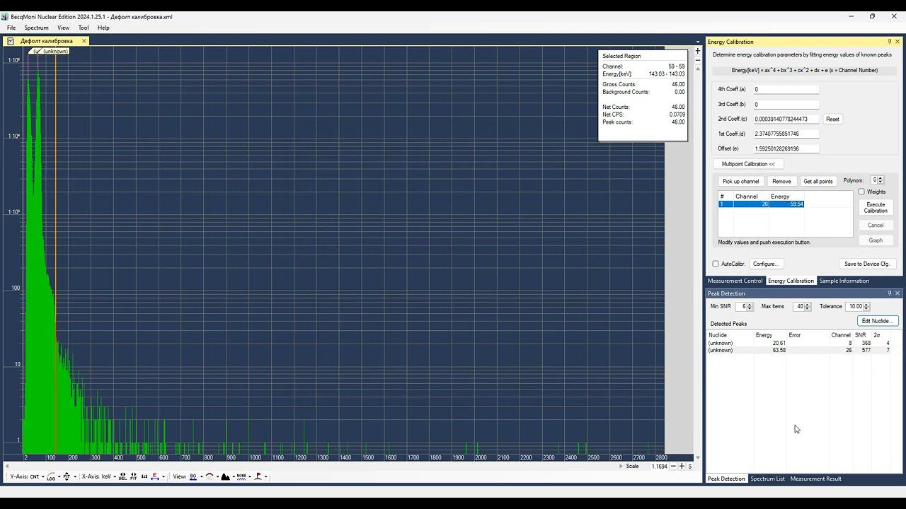The height and width of the screenshot is (509, 906).
Task: Click the minus zoom icon above chart scrollbar
Action: pyautogui.click(x=697, y=61)
